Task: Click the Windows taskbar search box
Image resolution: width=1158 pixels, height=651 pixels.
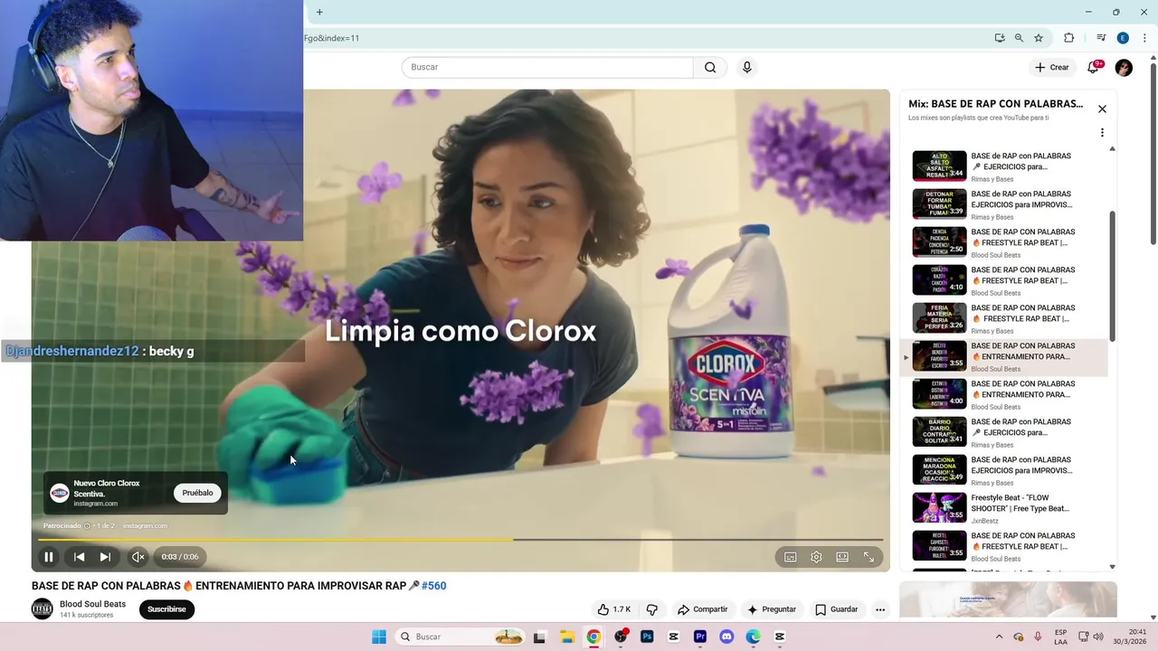Action: [460, 637]
